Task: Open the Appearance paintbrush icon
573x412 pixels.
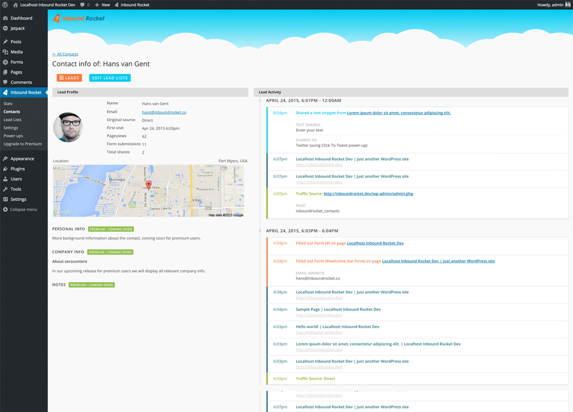Action: 5,158
